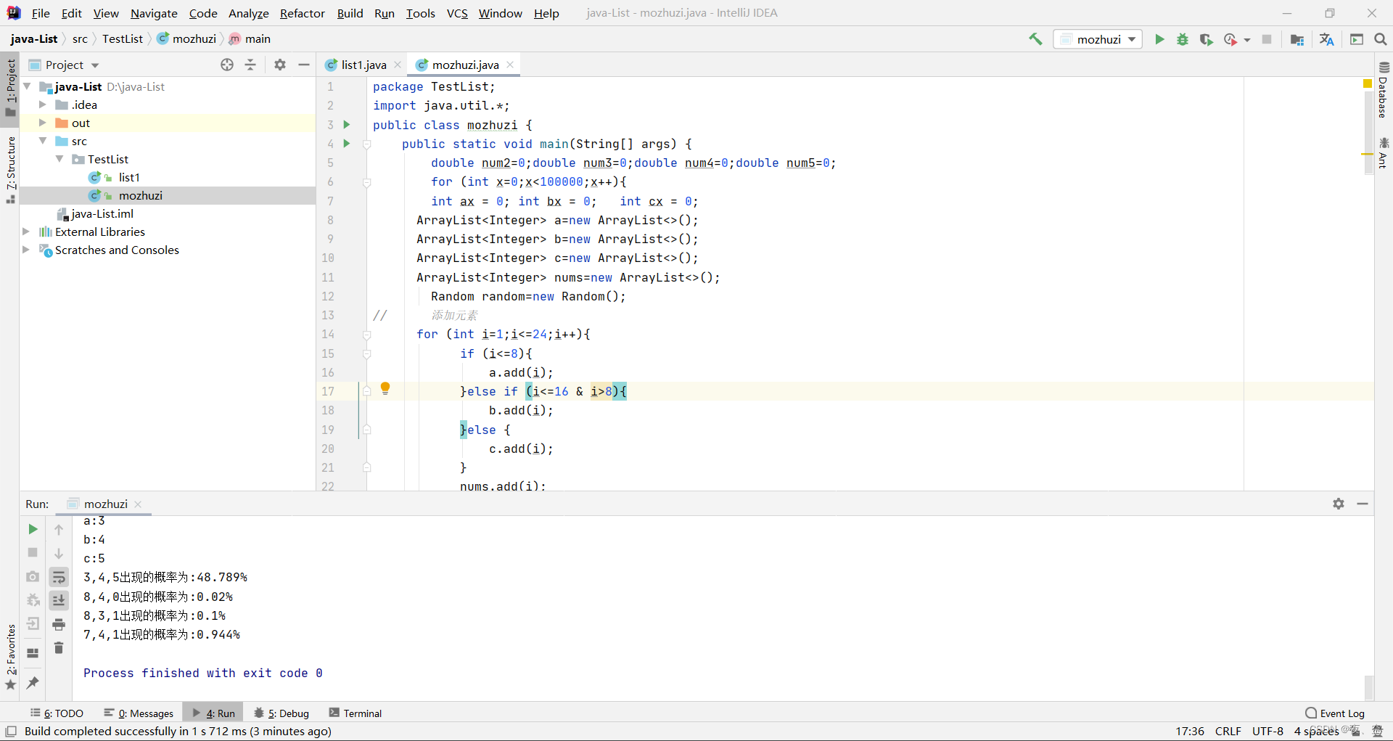
Task: Rerun mozhuzi in Run panel
Action: coord(33,529)
